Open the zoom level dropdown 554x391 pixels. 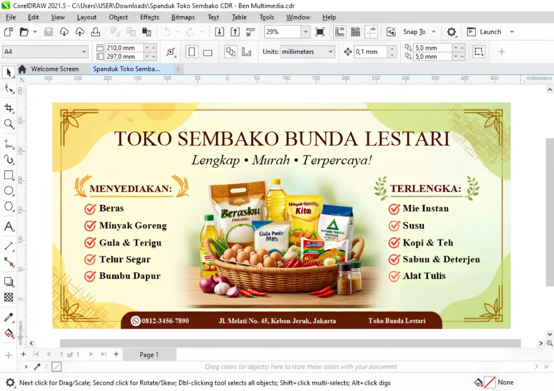coord(306,32)
